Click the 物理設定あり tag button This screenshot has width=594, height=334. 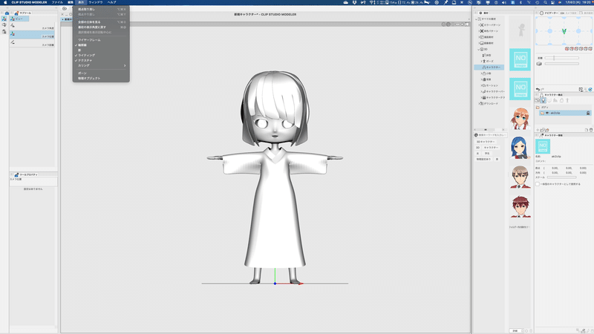tap(483, 160)
